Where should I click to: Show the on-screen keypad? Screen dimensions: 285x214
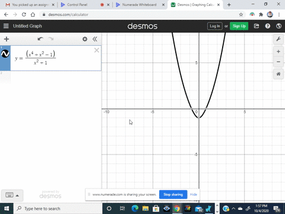click(9, 195)
